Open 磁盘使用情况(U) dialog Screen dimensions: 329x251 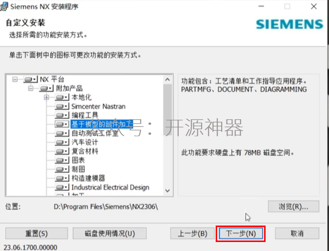pos(109,234)
